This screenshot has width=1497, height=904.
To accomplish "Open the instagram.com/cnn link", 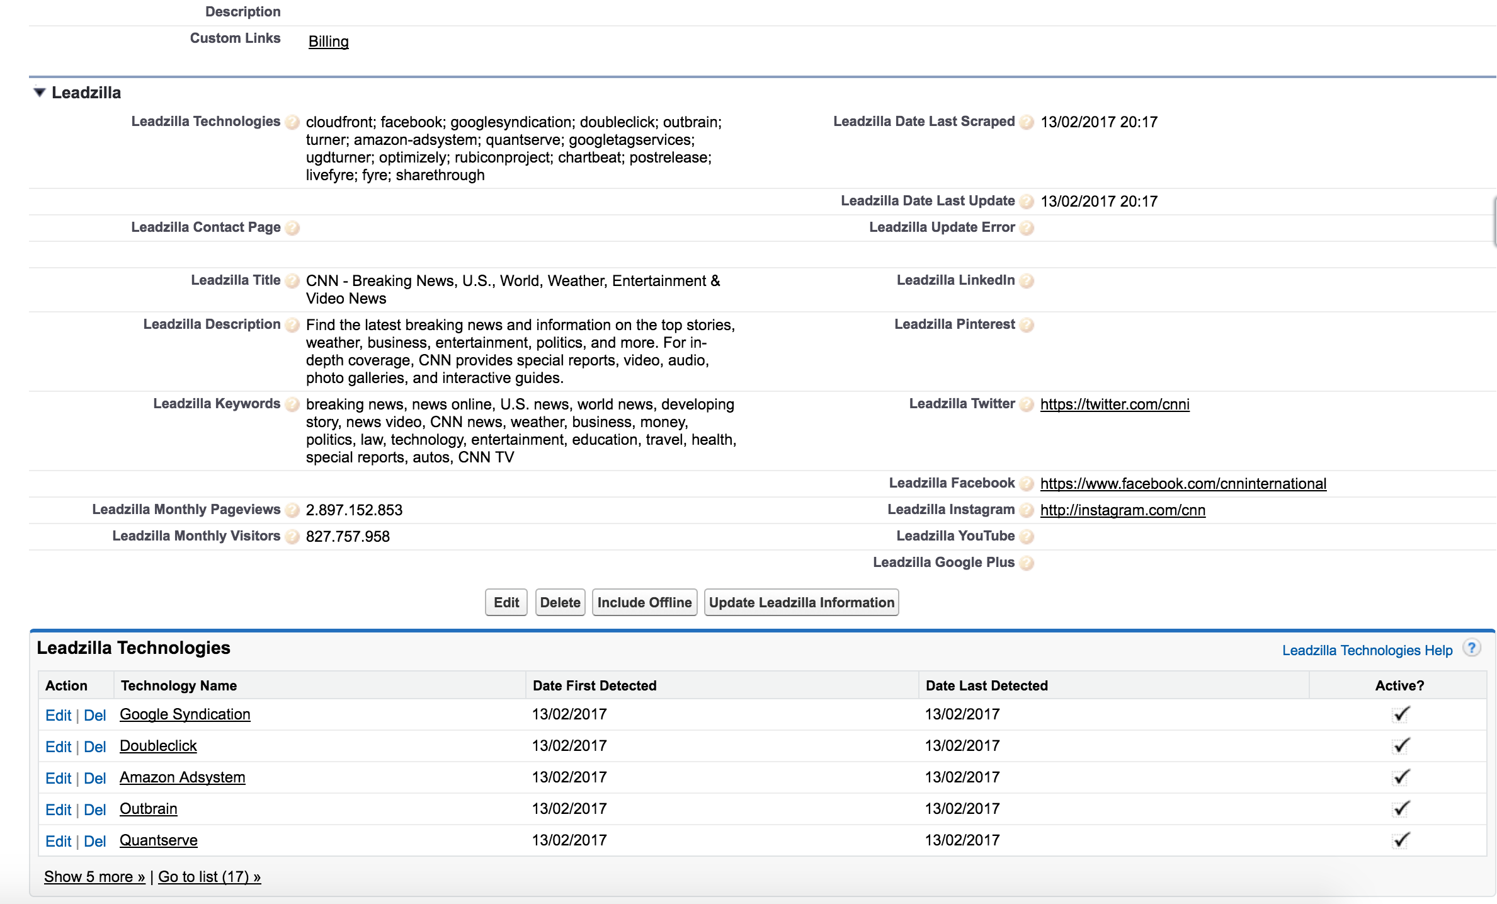I will 1123,510.
